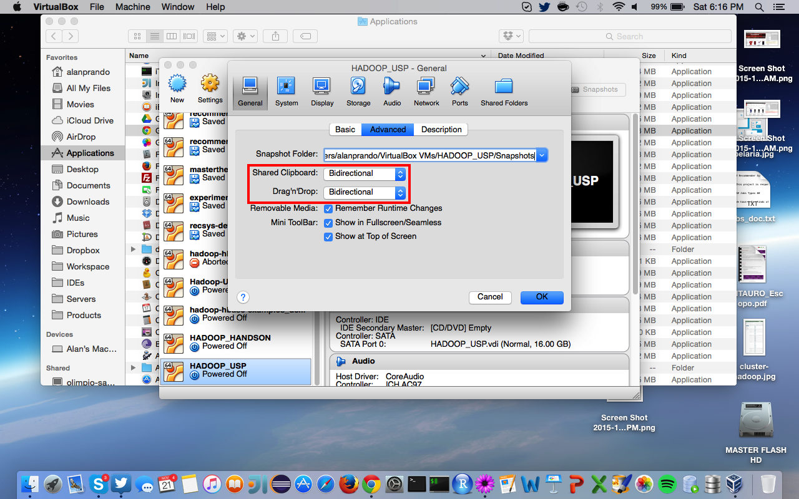Open Finder arrange-by dropdown
Viewport: 799px width, 499px height.
215,36
